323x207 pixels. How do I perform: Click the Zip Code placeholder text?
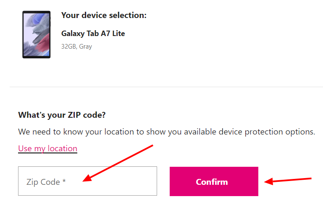pos(46,182)
